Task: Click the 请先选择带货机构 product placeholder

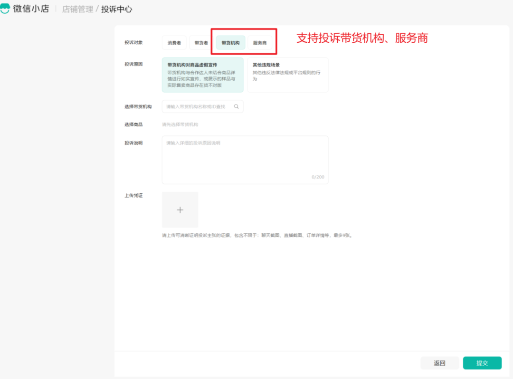Action: point(180,124)
